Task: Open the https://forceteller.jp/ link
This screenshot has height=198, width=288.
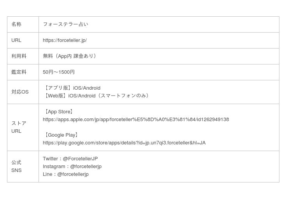Action: (x=65, y=40)
